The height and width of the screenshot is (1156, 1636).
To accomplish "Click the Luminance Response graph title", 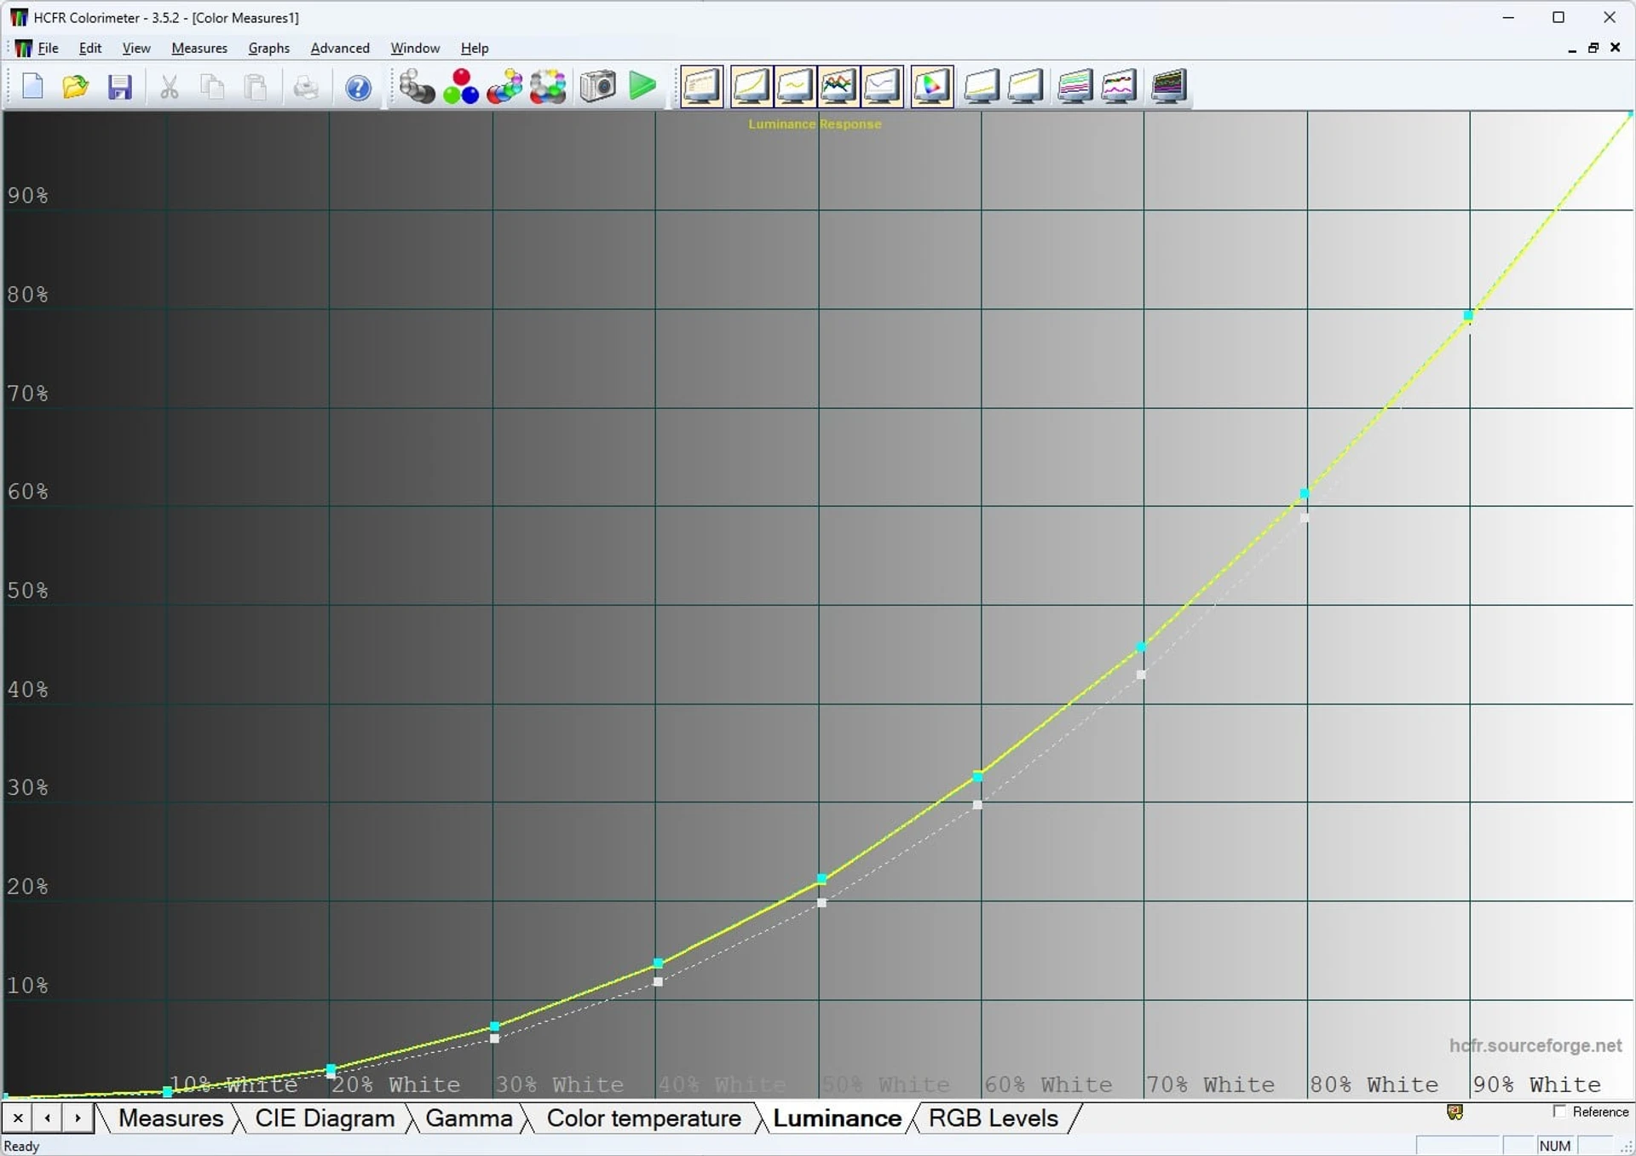I will pos(815,124).
